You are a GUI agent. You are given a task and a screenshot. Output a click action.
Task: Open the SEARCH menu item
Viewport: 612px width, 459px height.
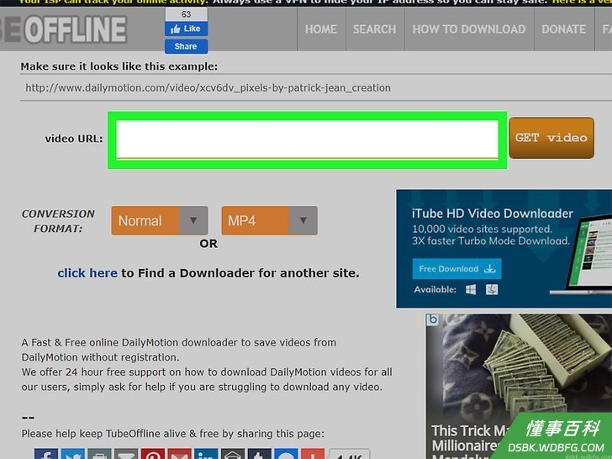[374, 29]
